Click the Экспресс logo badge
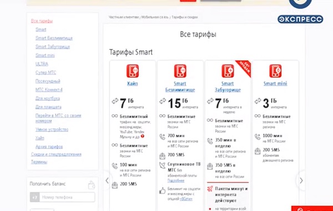This screenshot has width=333, height=211. [x=300, y=19]
